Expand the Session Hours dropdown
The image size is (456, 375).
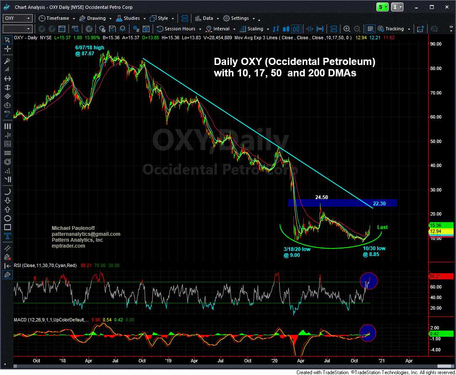click(x=200, y=29)
